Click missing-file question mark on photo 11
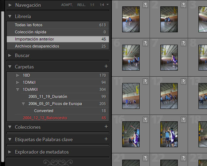This screenshot has width=207, height=166. pyautogui.click(x=145, y=82)
